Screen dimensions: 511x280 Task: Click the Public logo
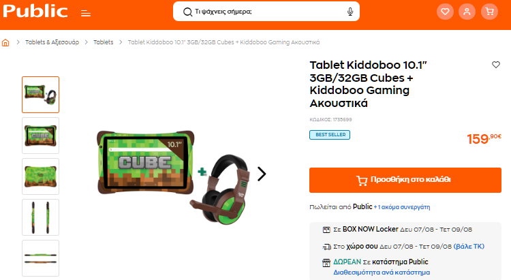[35, 11]
